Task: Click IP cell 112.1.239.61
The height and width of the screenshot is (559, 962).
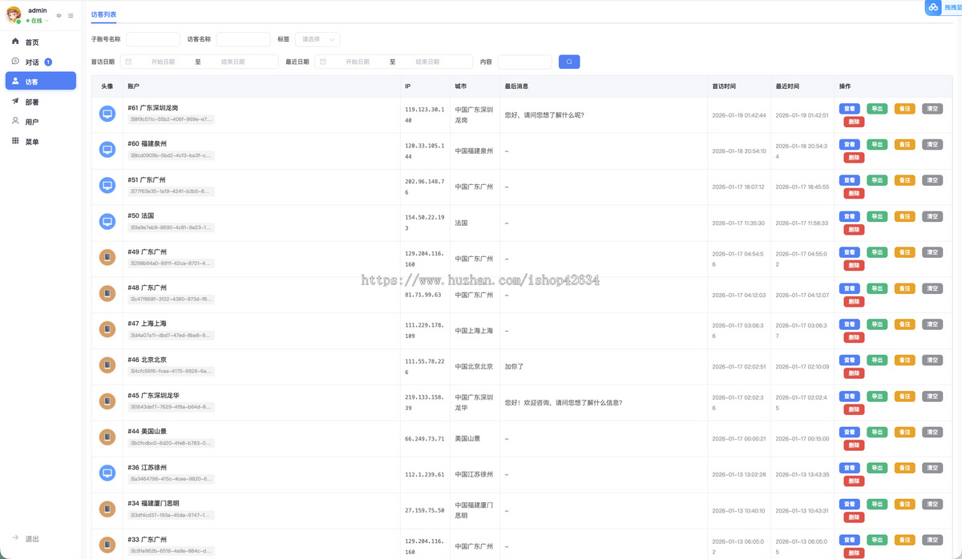Action: pos(425,475)
